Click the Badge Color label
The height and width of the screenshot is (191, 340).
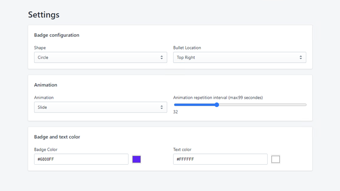[46, 150]
